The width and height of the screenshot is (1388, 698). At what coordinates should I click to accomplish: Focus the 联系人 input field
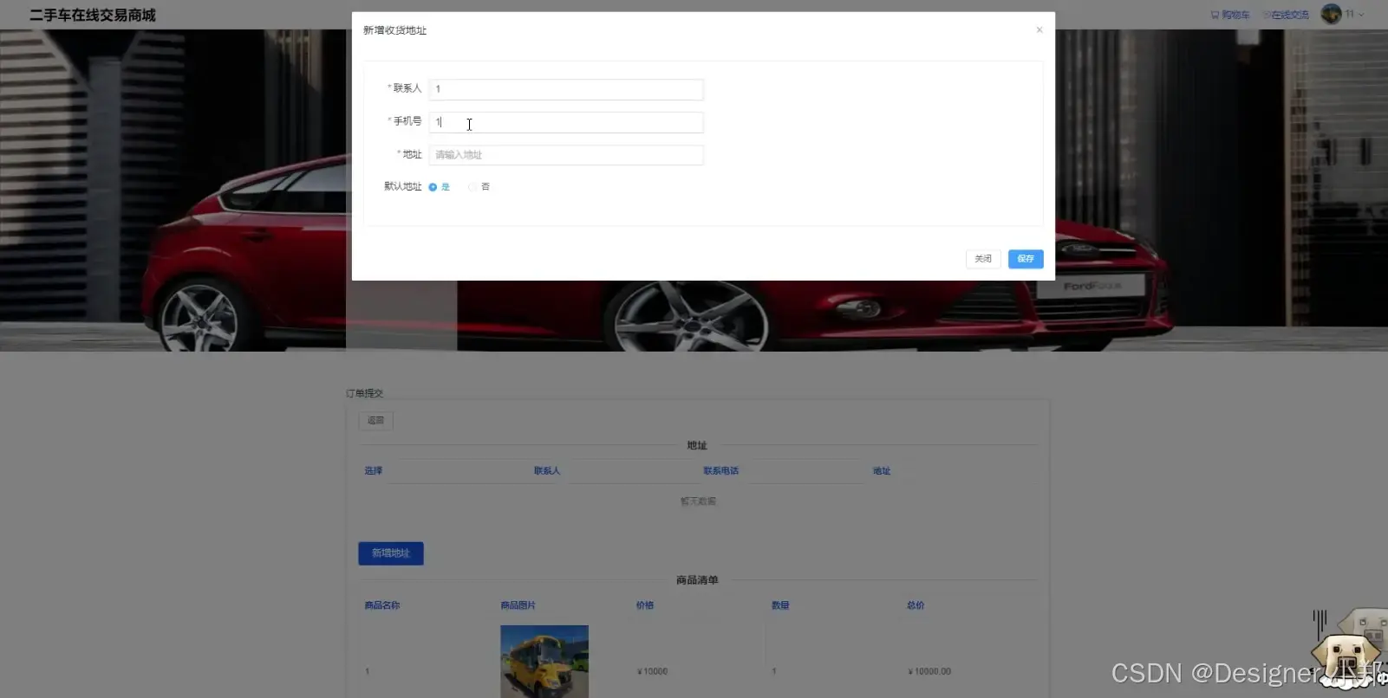tap(566, 89)
